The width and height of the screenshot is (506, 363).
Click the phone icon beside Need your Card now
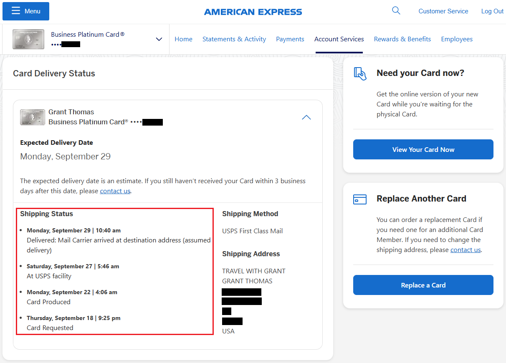[x=360, y=73]
